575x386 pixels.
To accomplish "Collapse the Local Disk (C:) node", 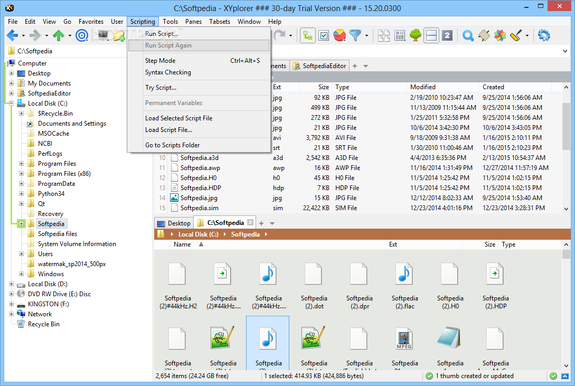I will 12,103.
